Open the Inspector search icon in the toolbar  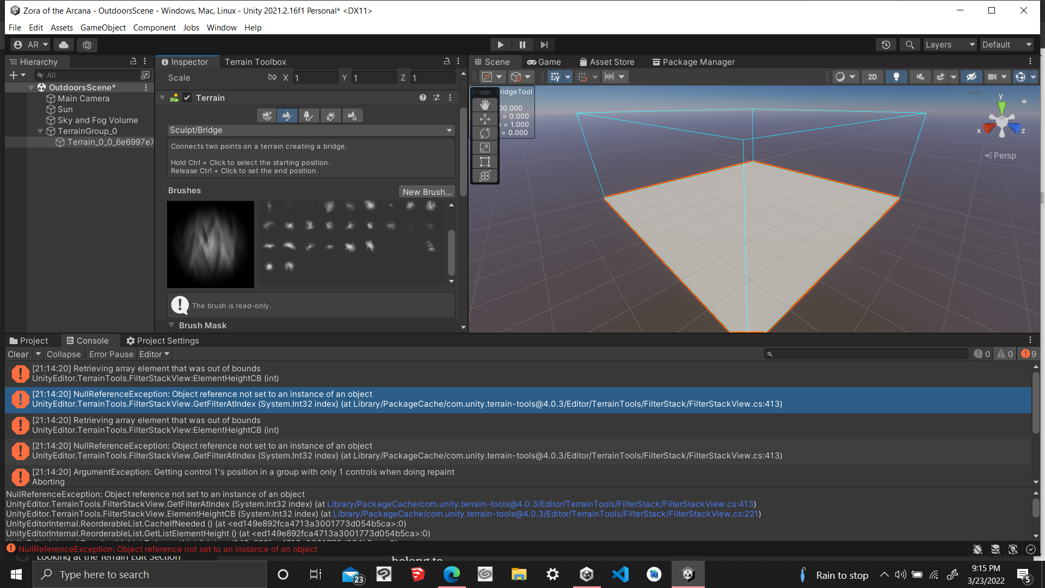pos(909,44)
